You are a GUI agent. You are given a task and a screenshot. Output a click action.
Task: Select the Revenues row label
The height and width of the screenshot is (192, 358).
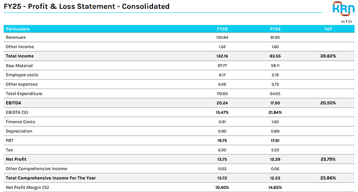point(16,37)
